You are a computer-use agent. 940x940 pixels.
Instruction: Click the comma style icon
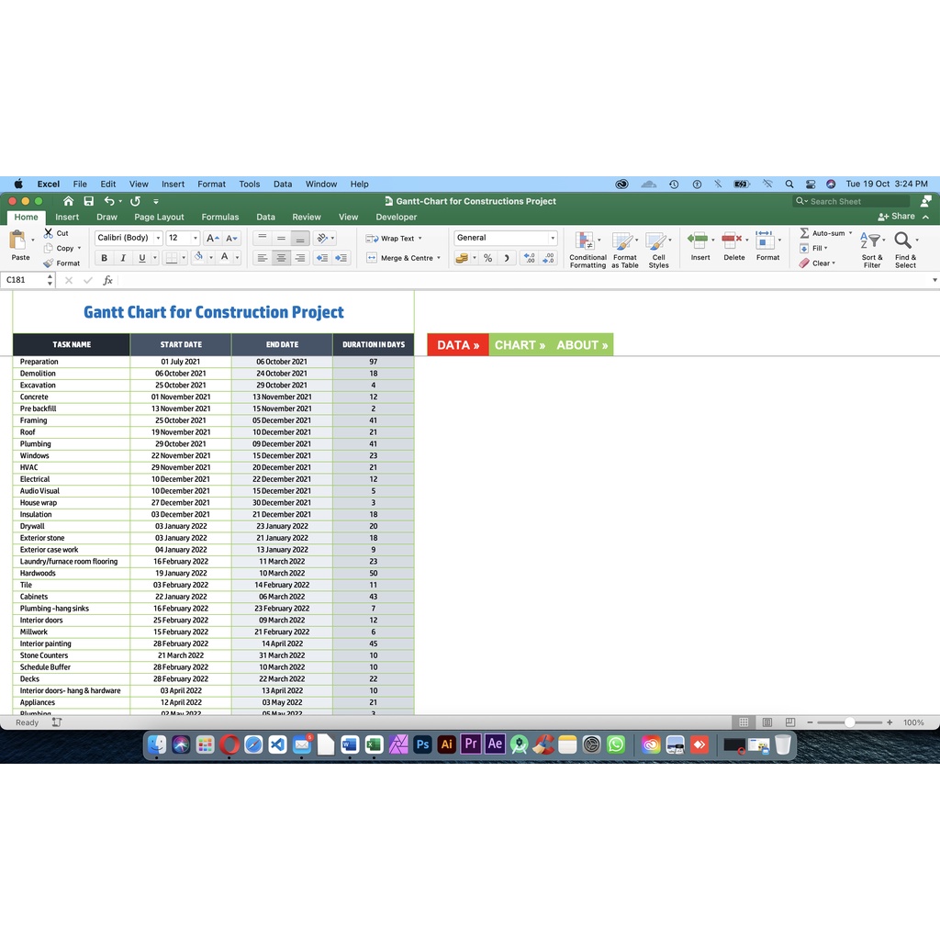(x=507, y=258)
